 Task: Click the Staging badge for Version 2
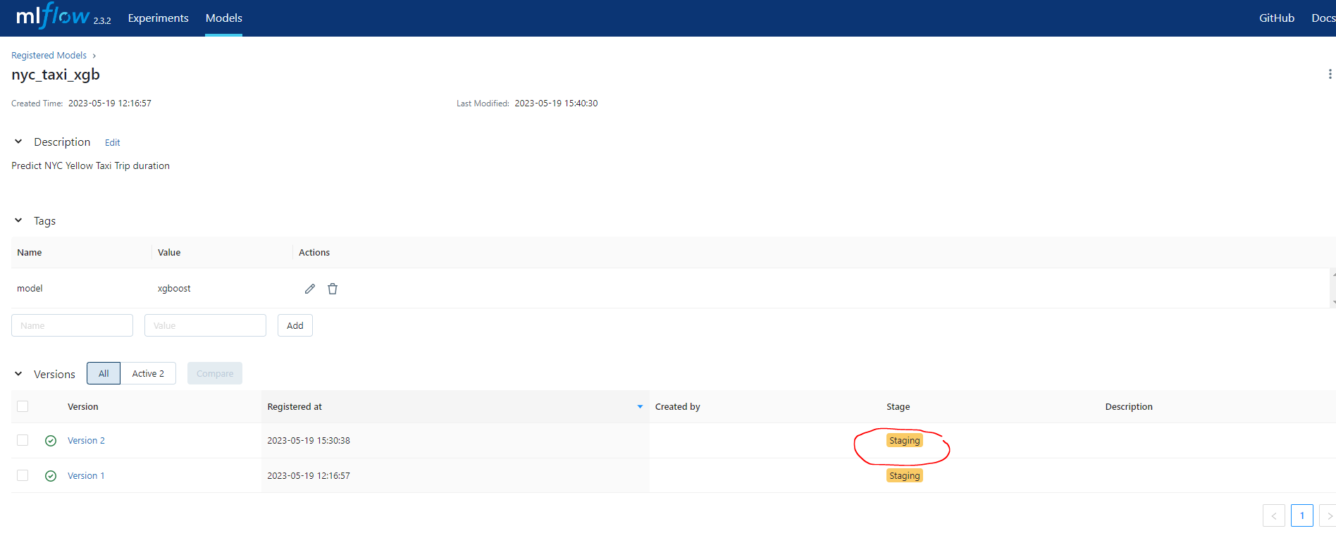pyautogui.click(x=904, y=441)
